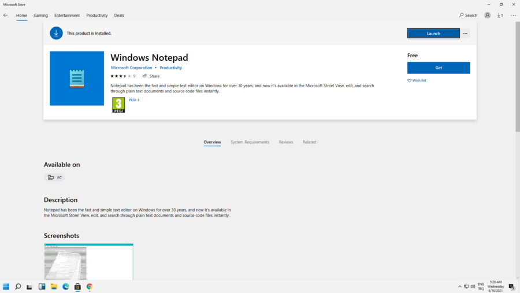Open the Microsoft Corporation publisher link
Image resolution: width=520 pixels, height=293 pixels.
click(x=131, y=68)
